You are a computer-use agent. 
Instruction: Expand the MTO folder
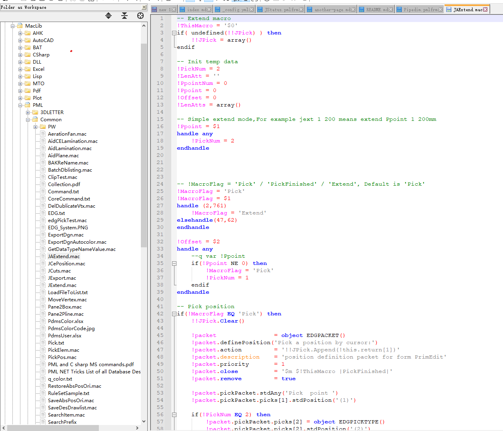[x=20, y=84]
